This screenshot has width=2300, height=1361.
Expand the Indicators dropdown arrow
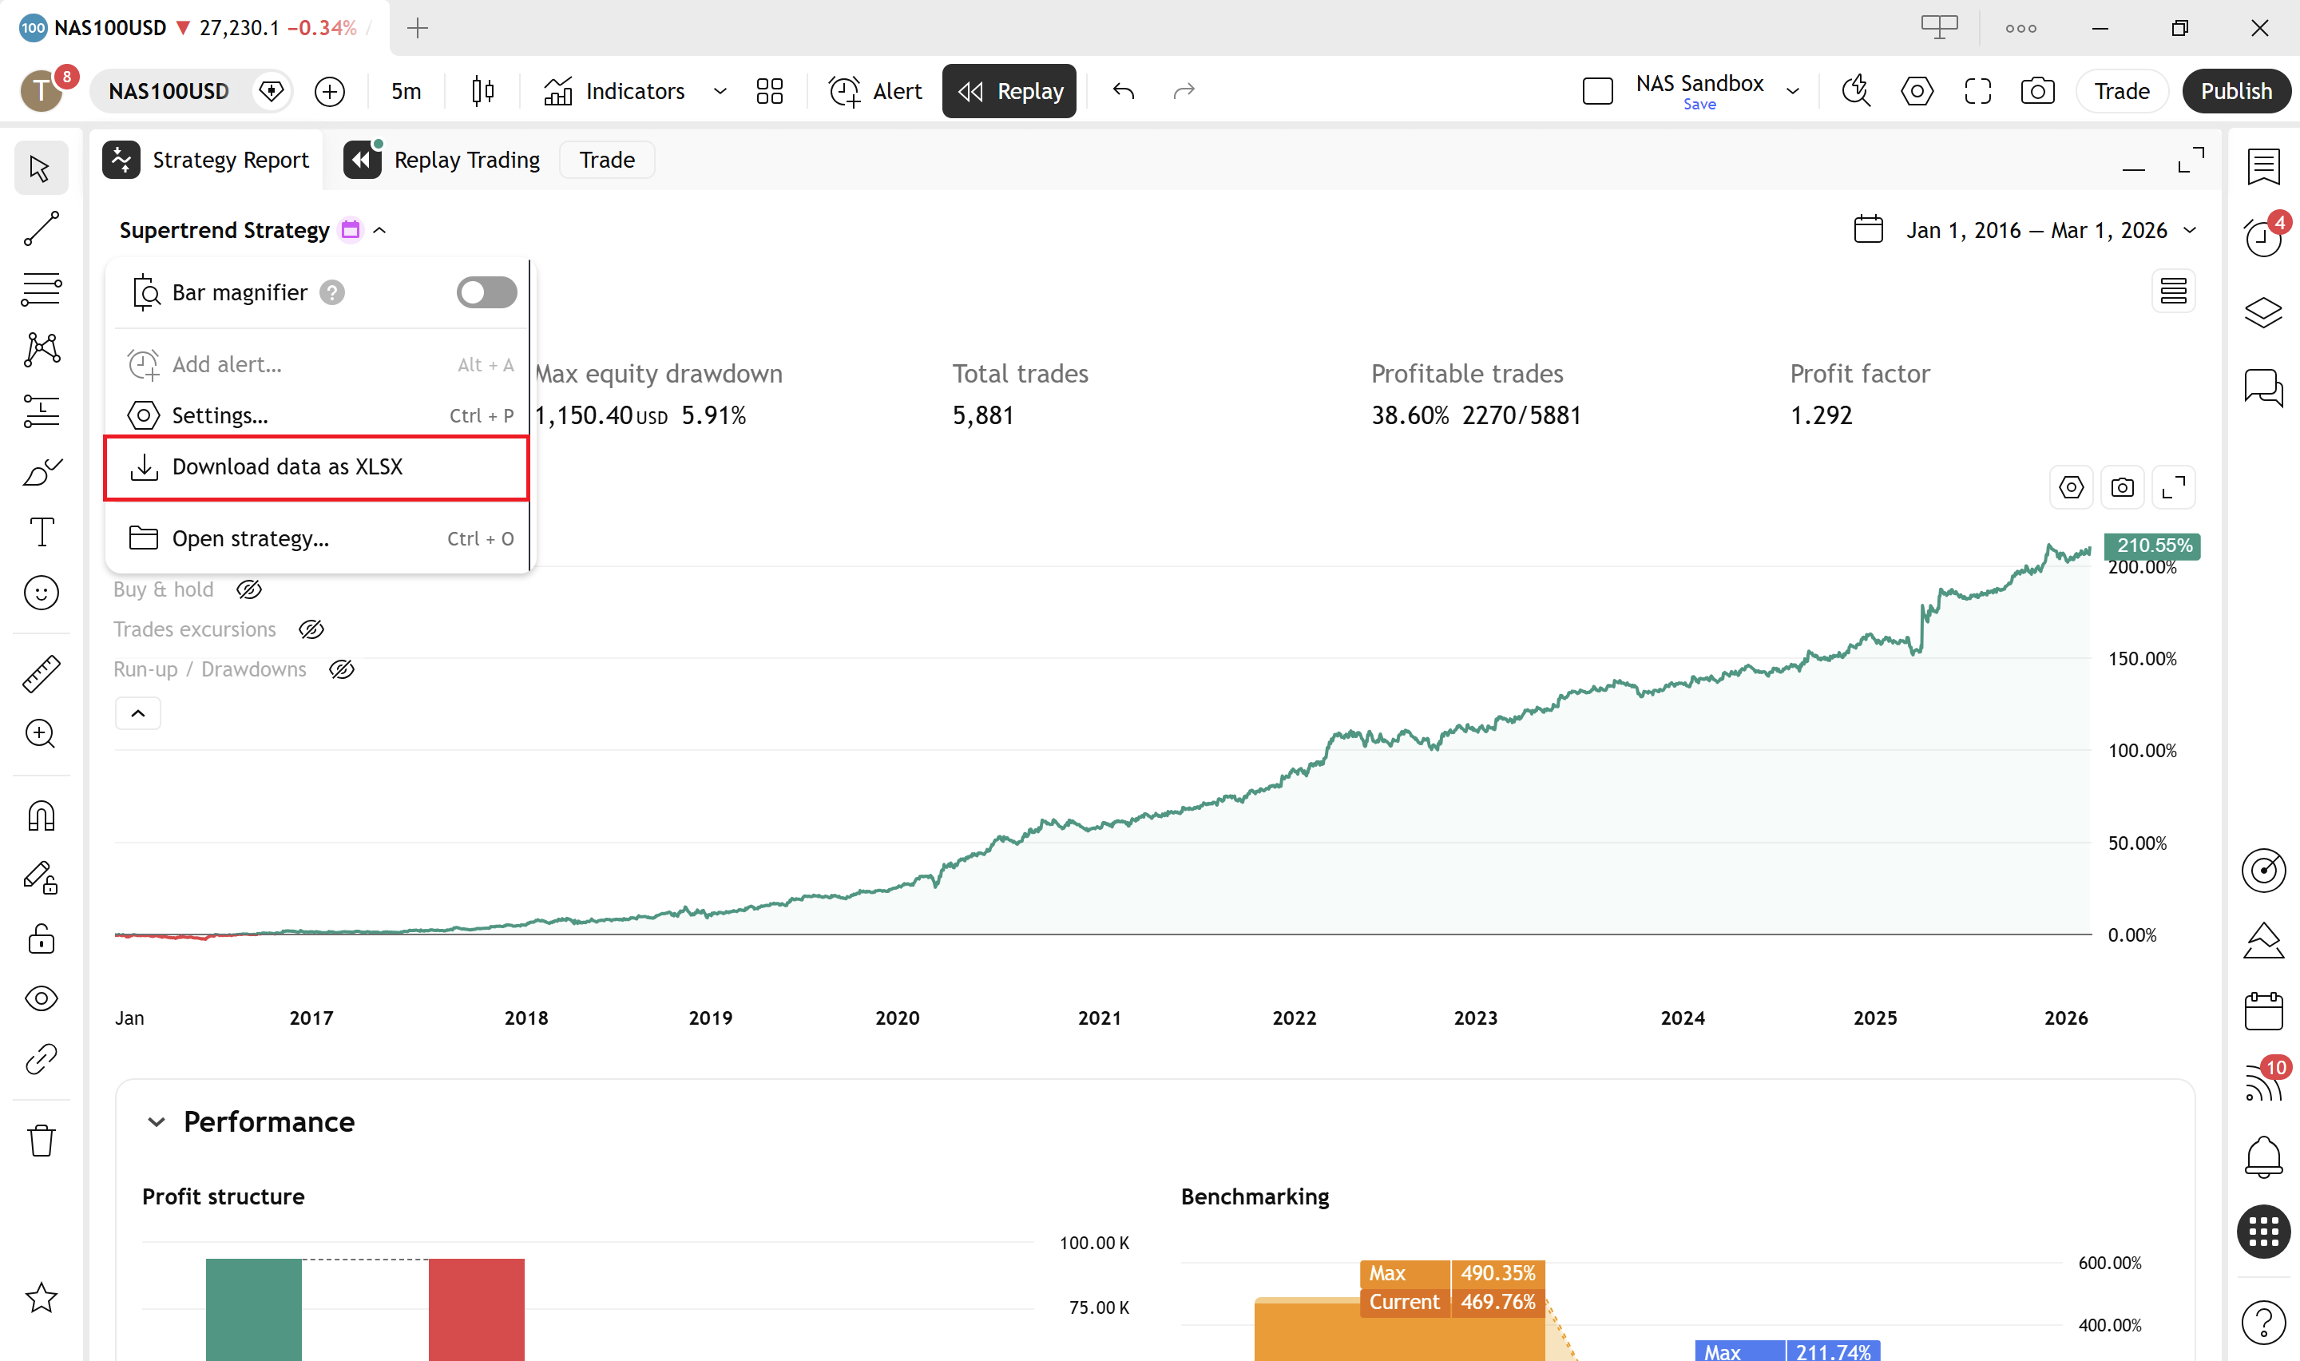tap(720, 91)
